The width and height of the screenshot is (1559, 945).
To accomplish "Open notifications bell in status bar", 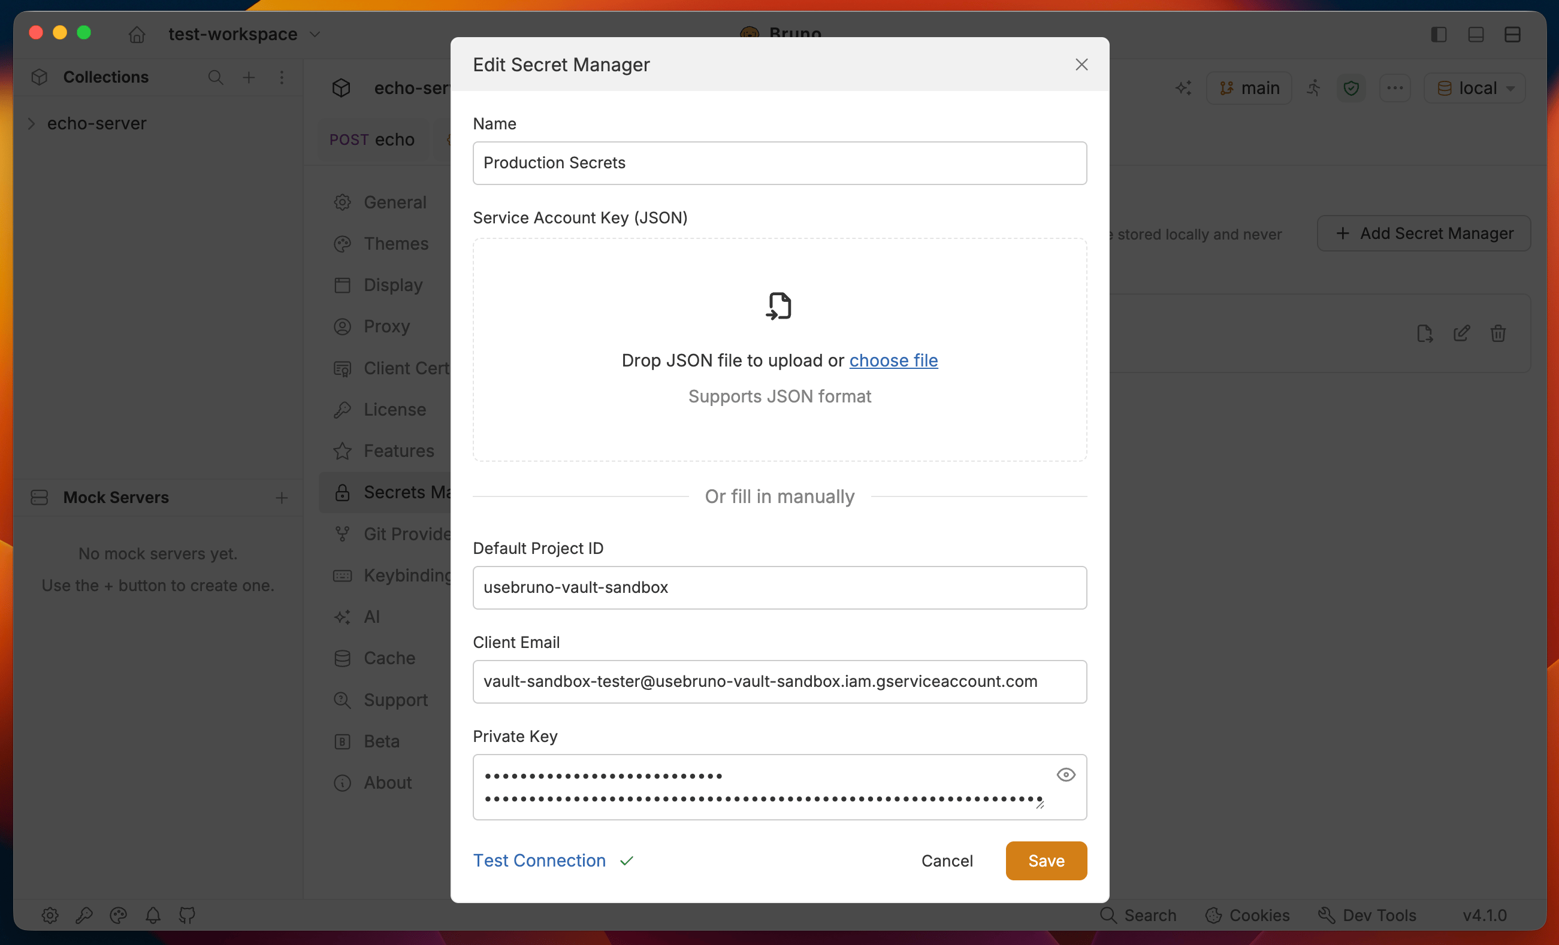I will [x=153, y=915].
